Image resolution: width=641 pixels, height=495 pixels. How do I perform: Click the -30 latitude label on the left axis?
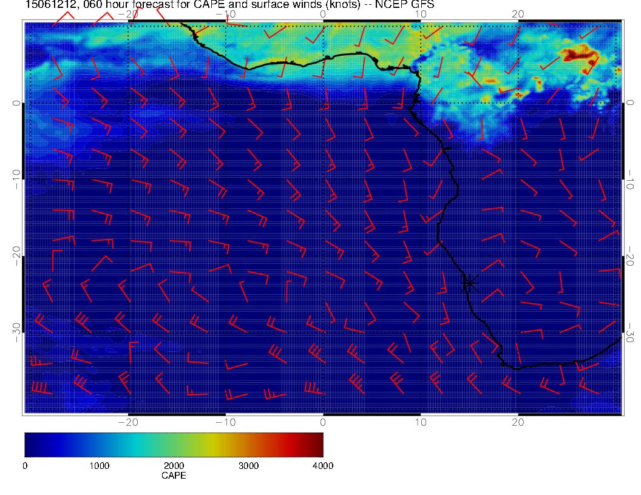16,329
